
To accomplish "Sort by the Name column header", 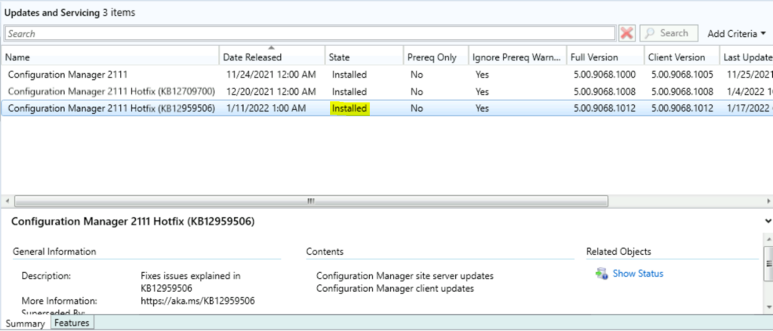I will pyautogui.click(x=109, y=57).
